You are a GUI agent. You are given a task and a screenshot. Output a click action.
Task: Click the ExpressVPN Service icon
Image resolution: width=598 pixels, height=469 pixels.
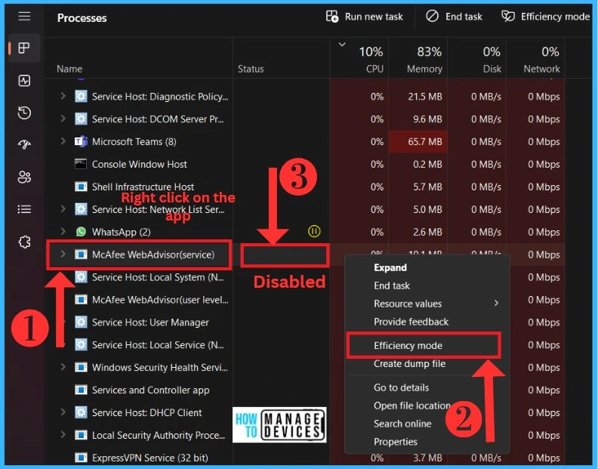pos(81,457)
